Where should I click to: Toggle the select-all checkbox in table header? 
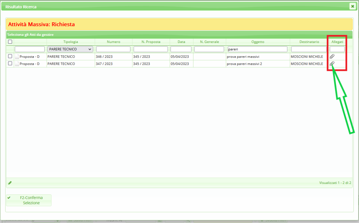click(x=10, y=42)
